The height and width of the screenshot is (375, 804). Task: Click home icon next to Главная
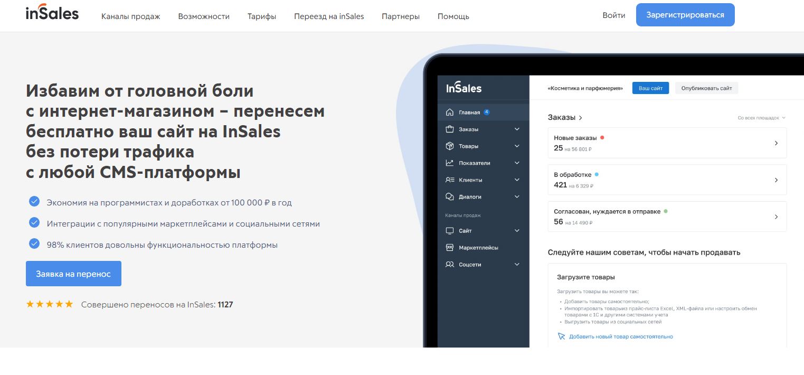(450, 112)
